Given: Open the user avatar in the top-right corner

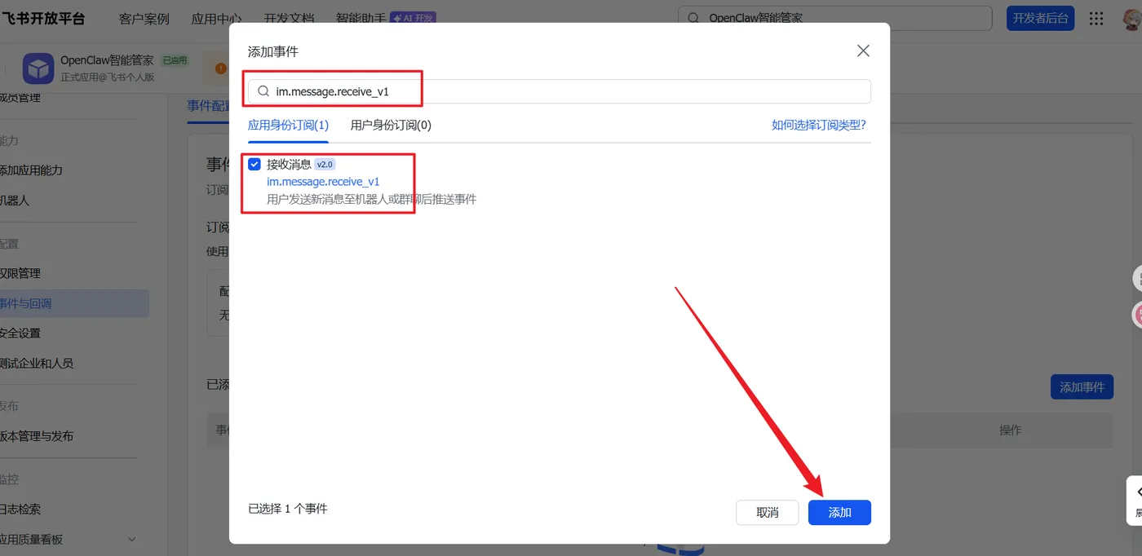Looking at the screenshot, I should coord(1133,19).
